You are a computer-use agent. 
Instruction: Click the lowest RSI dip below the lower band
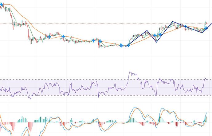[30, 99]
